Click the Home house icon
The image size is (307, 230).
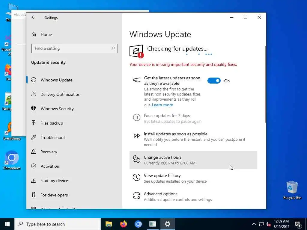tap(34, 34)
